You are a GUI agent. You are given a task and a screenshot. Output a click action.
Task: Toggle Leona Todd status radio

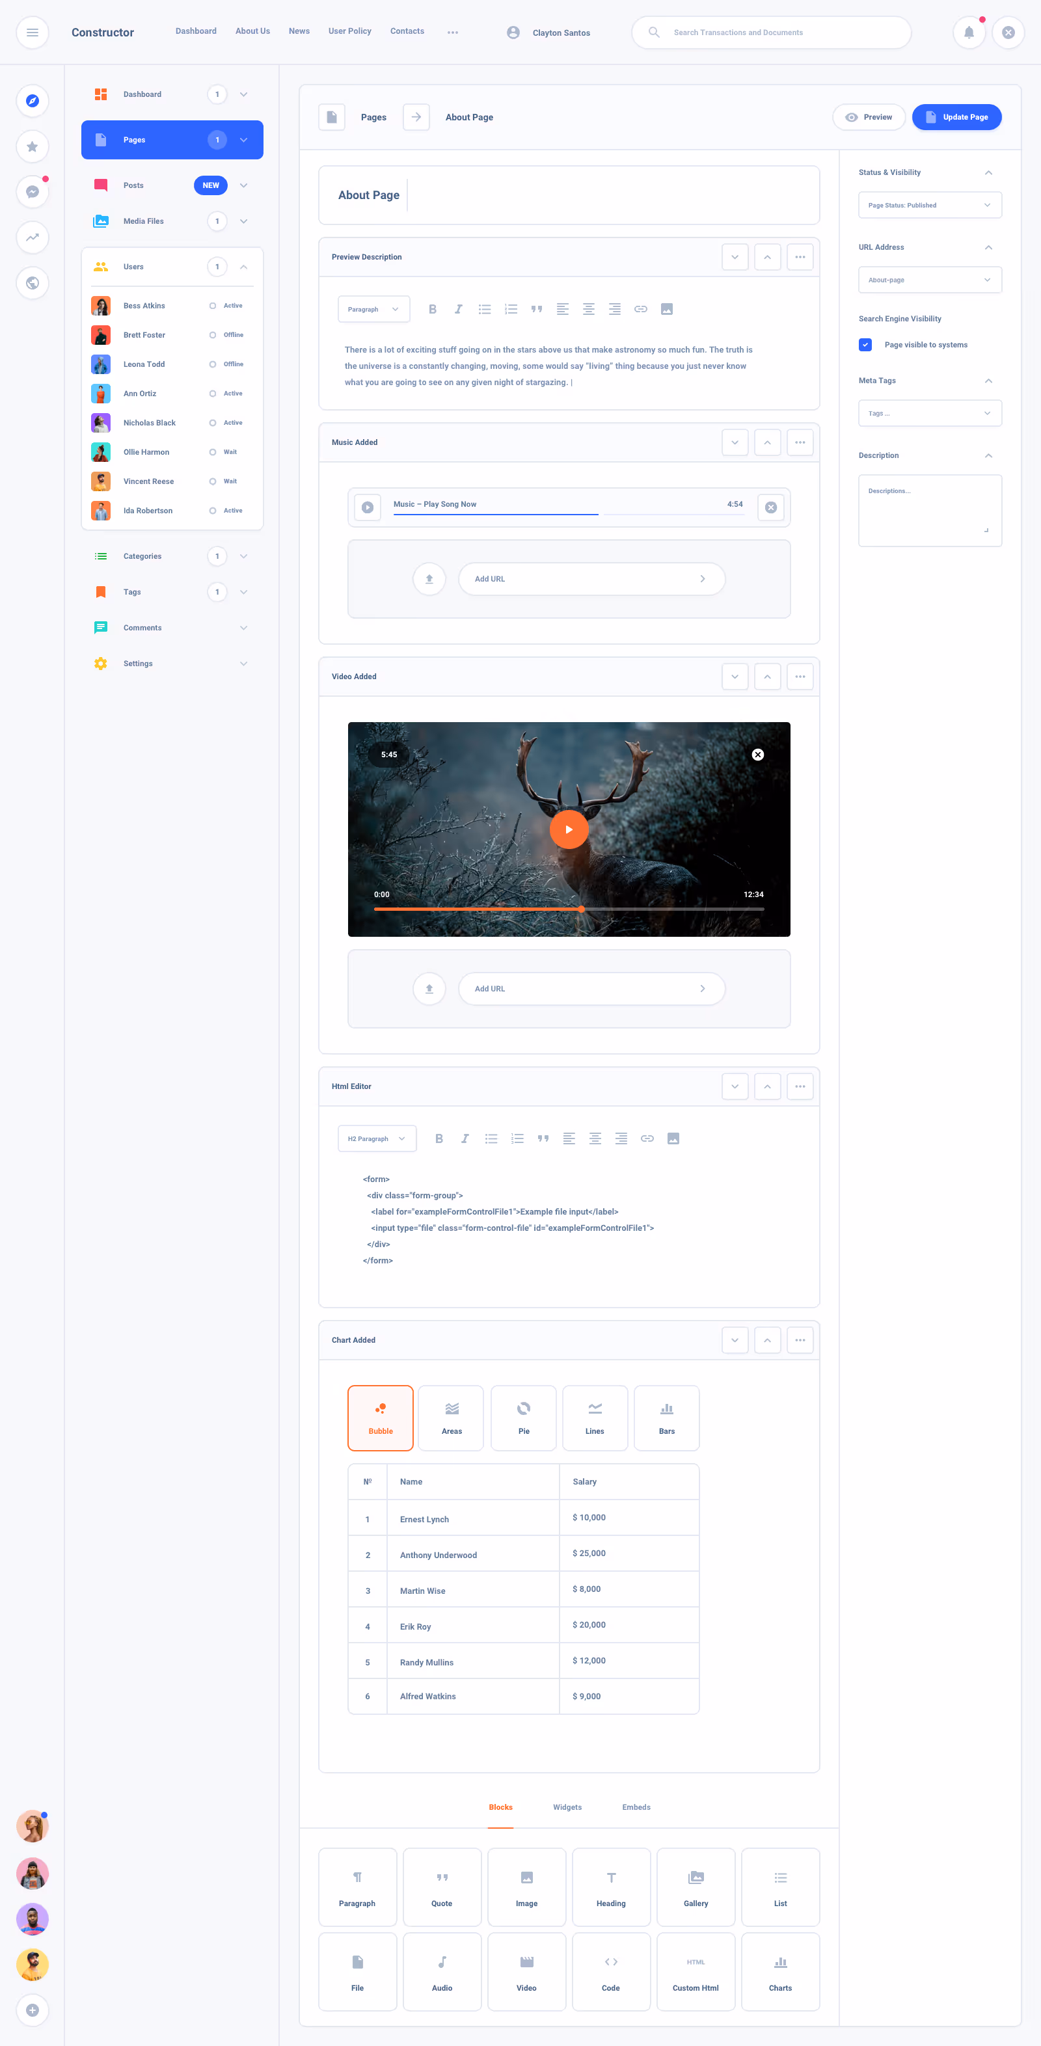coord(213,364)
